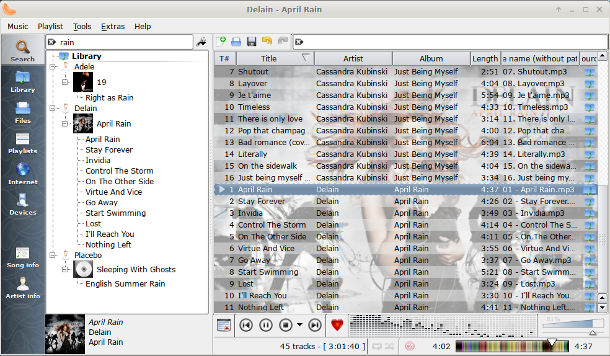Save the playlist with the floppy icon
The height and width of the screenshot is (356, 610).
(252, 41)
